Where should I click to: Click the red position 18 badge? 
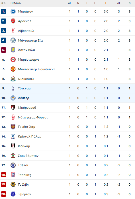(3, 175)
